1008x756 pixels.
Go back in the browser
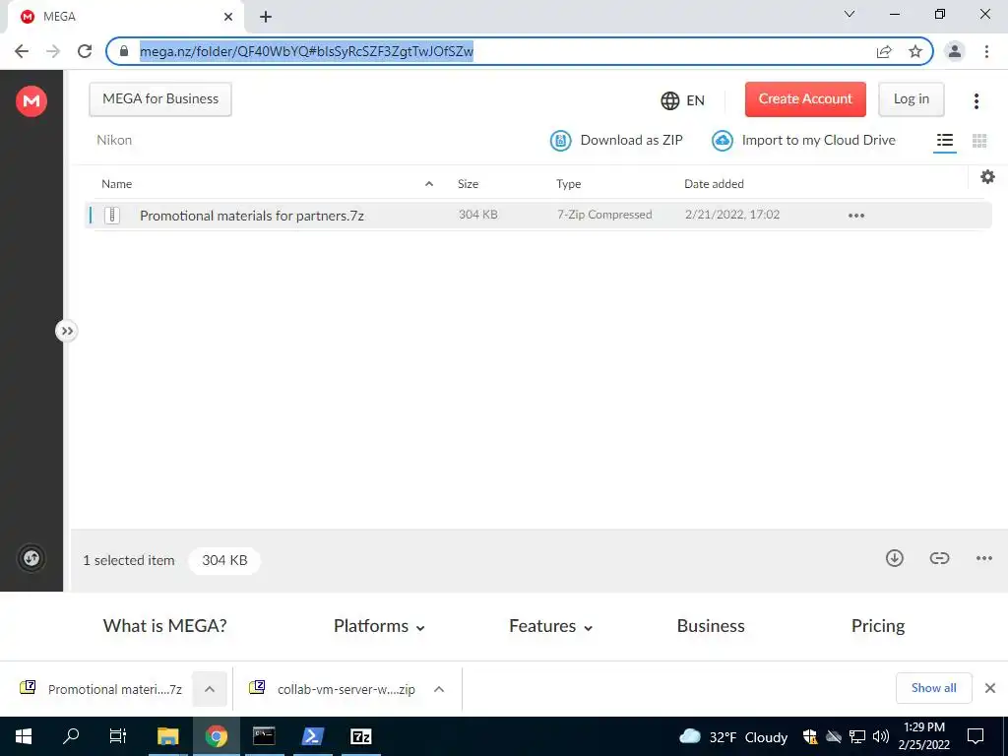coord(22,51)
